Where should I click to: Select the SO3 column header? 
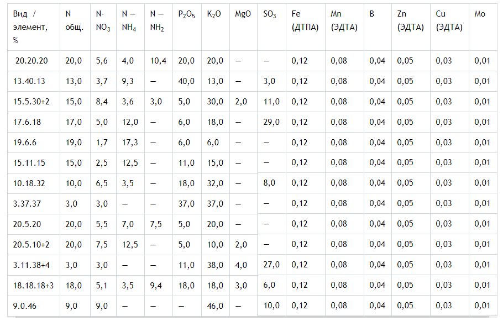(x=270, y=15)
